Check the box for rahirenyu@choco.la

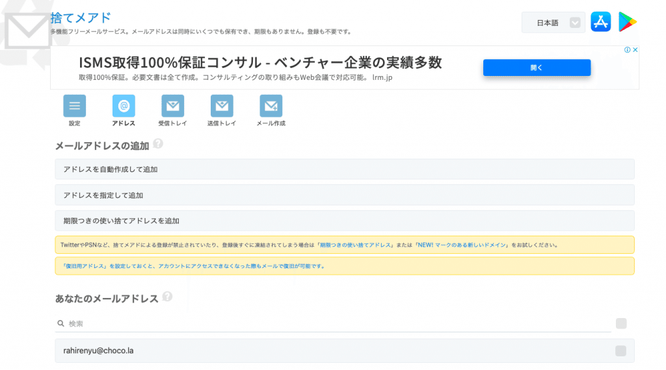point(620,351)
